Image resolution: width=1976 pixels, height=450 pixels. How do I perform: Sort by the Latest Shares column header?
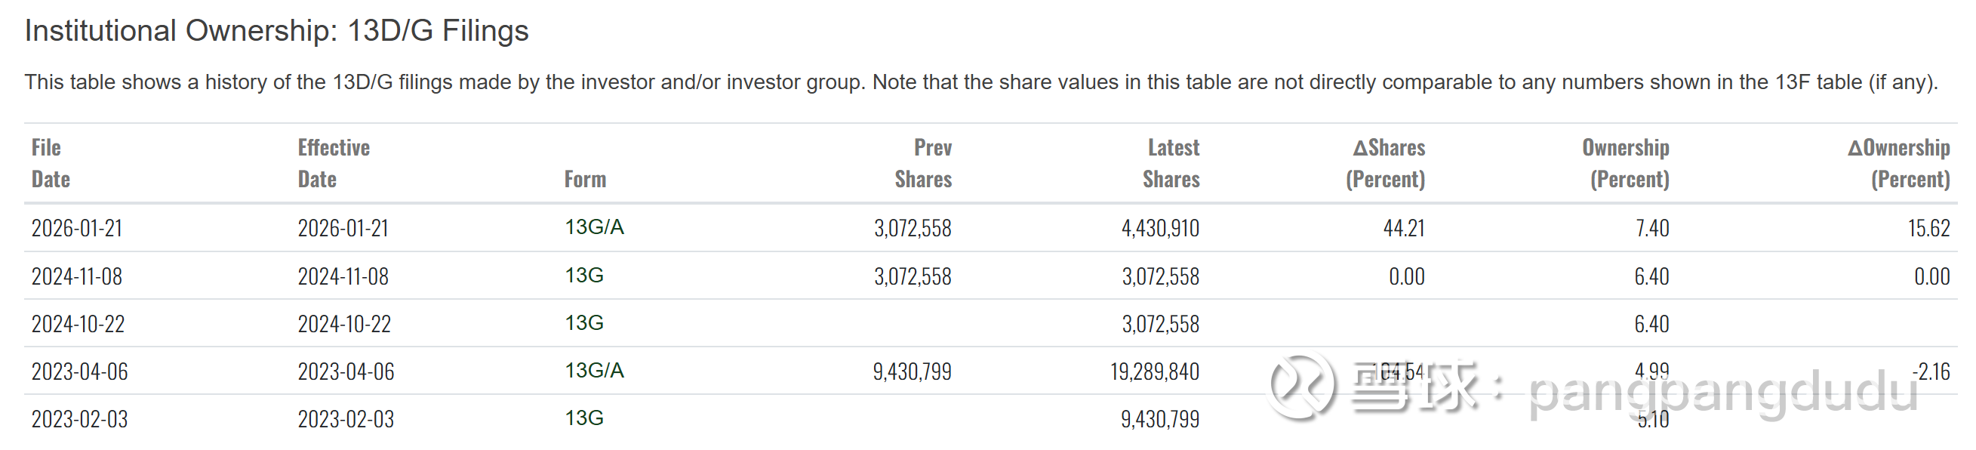click(1171, 163)
